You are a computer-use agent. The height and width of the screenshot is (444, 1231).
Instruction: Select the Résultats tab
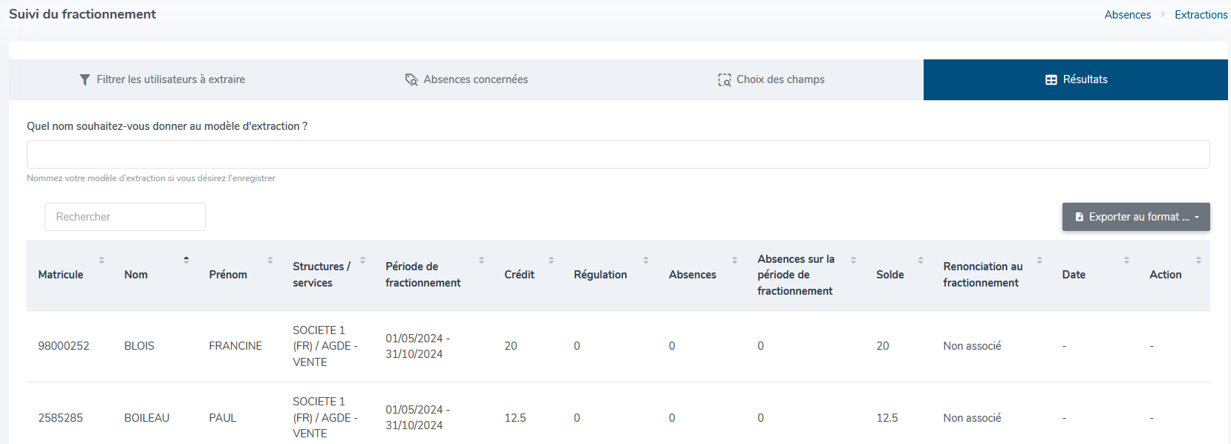[1076, 79]
